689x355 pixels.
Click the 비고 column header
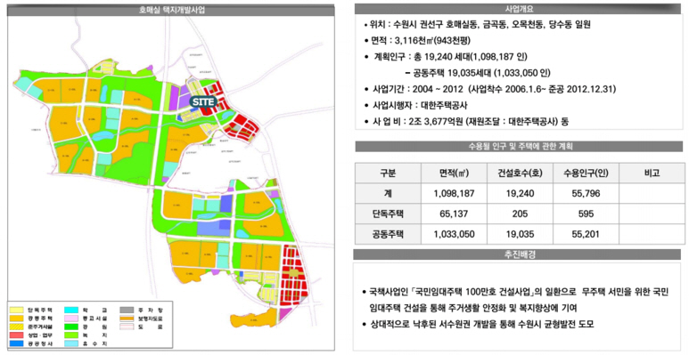click(652, 173)
